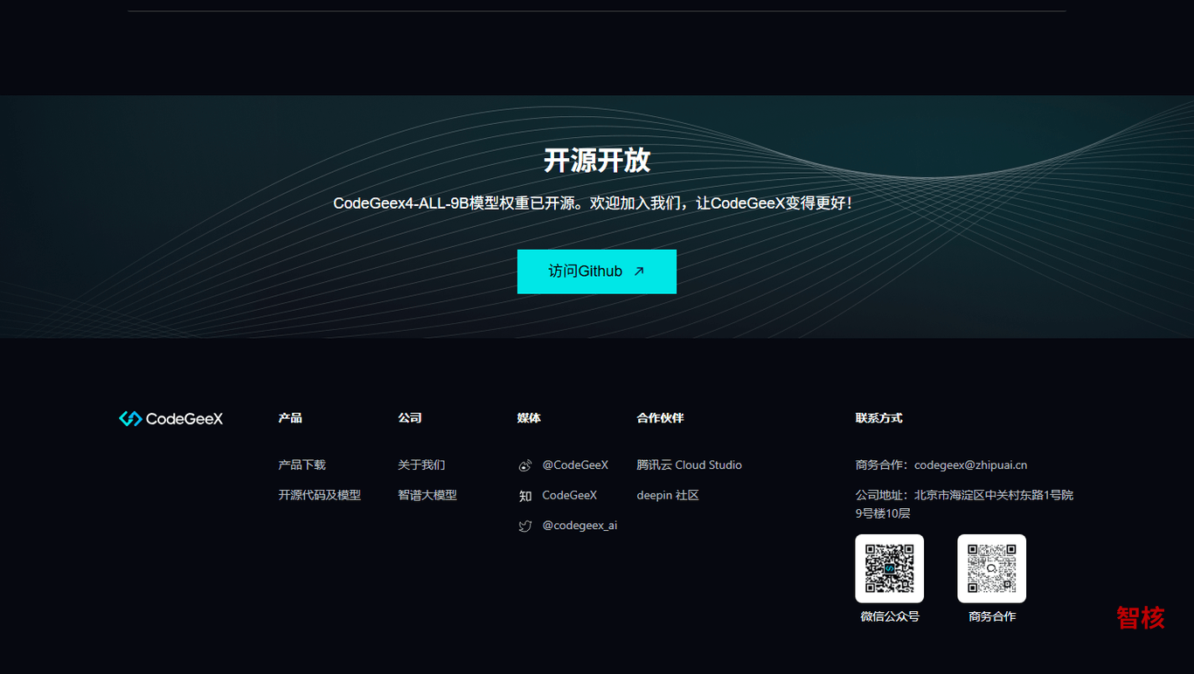Click the 联系方式 footer heading

[x=878, y=418]
